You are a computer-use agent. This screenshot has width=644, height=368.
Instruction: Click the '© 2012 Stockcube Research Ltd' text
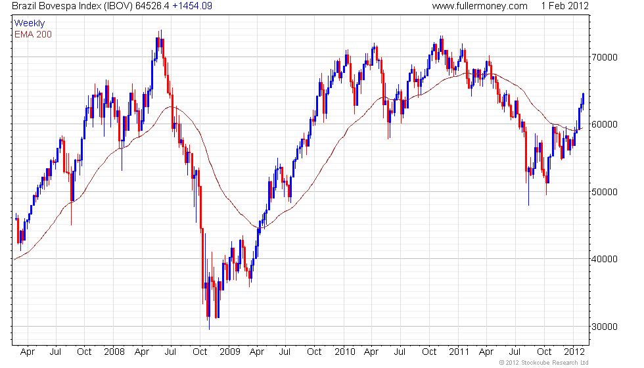[544, 363]
